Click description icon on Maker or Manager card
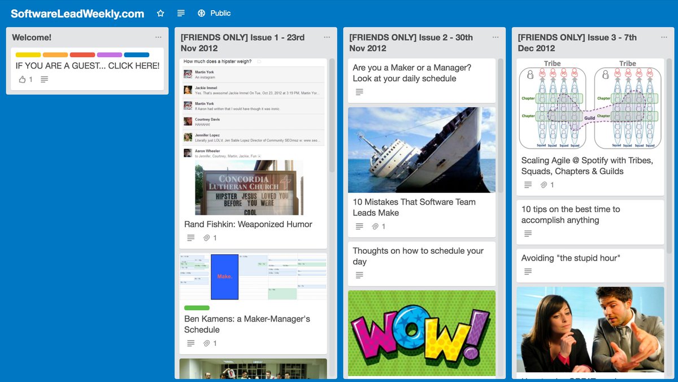The image size is (678, 382). coord(359,92)
